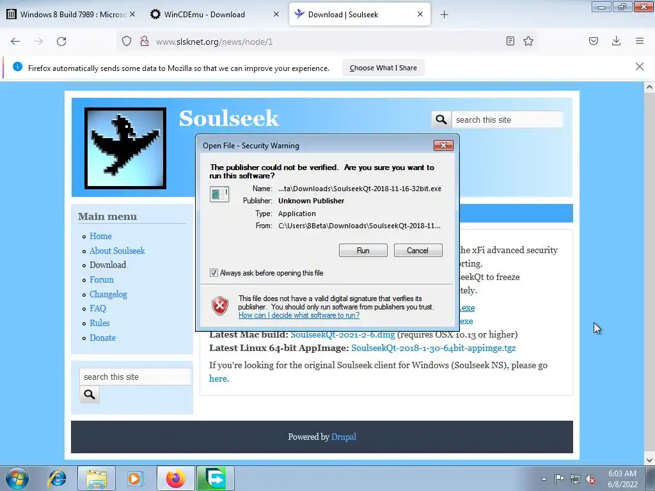The width and height of the screenshot is (655, 491).
Task: Click the magnifier search icon in site header
Action: pyautogui.click(x=441, y=120)
